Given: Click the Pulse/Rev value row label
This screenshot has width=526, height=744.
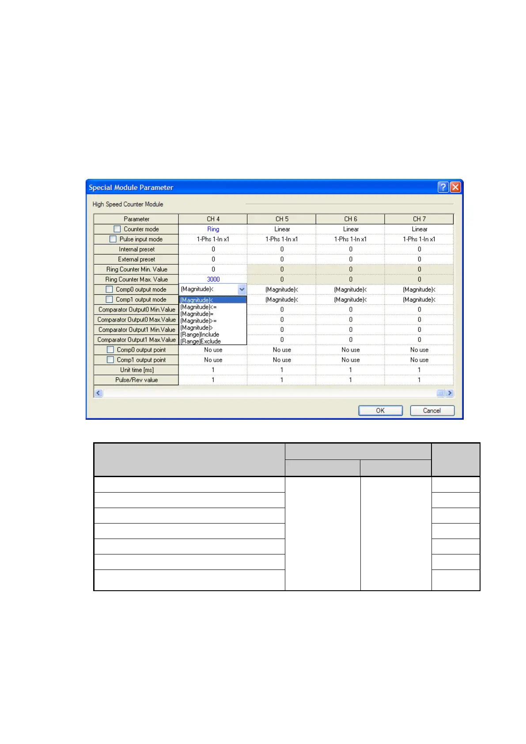Looking at the screenshot, I should point(136,380).
